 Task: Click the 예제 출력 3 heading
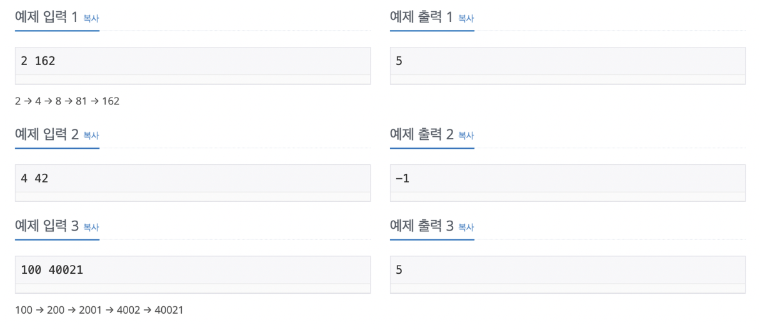422,226
